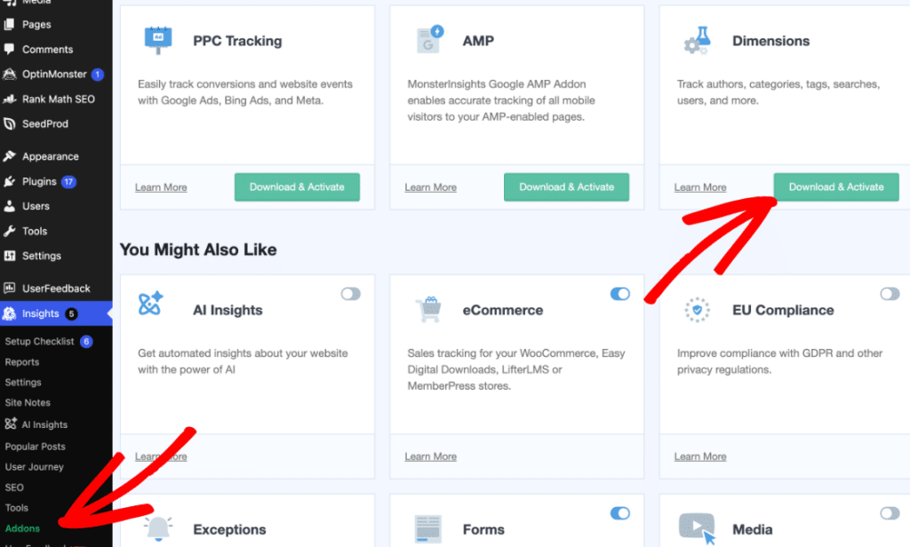Click the eCommerce shopping cart icon
Image resolution: width=910 pixels, height=547 pixels.
(428, 309)
